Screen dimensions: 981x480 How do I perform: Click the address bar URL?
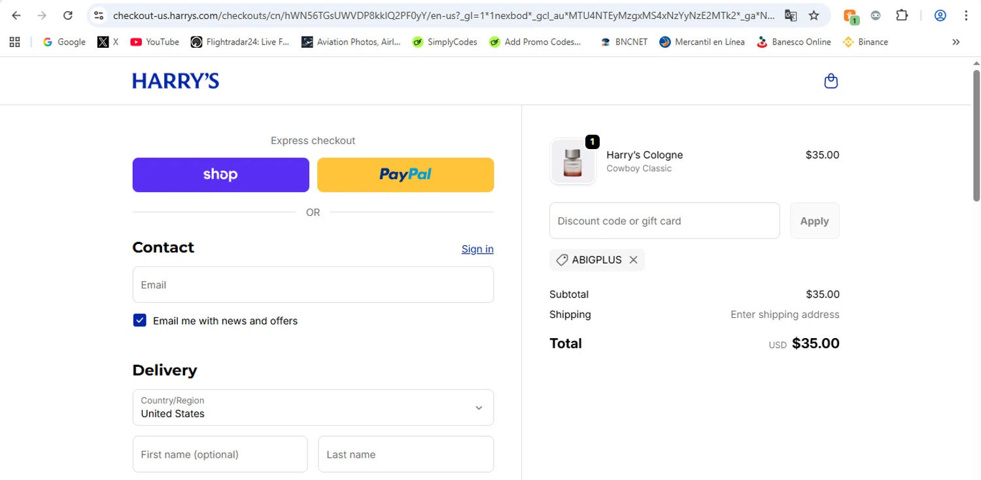[x=443, y=15]
